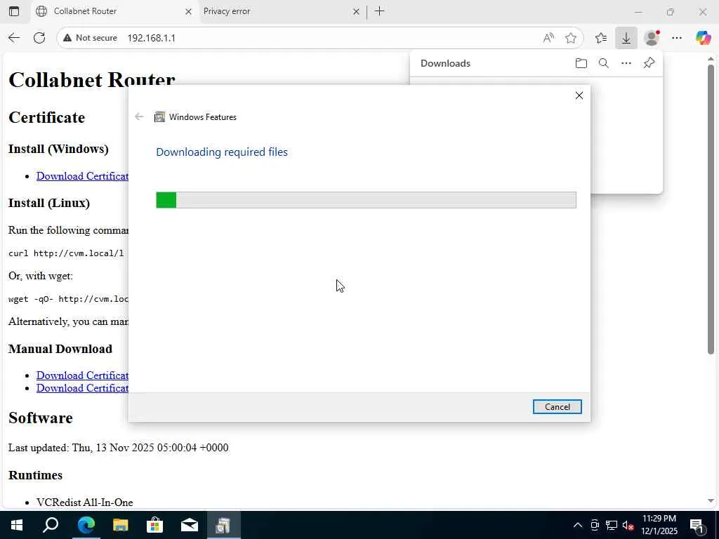Image resolution: width=719 pixels, height=539 pixels.
Task: Add this page to favorites star
Action: click(571, 38)
